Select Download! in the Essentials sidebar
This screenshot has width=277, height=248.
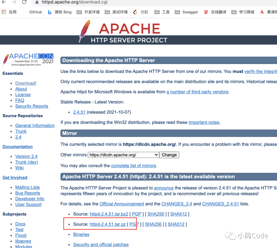pyautogui.click(x=25, y=83)
